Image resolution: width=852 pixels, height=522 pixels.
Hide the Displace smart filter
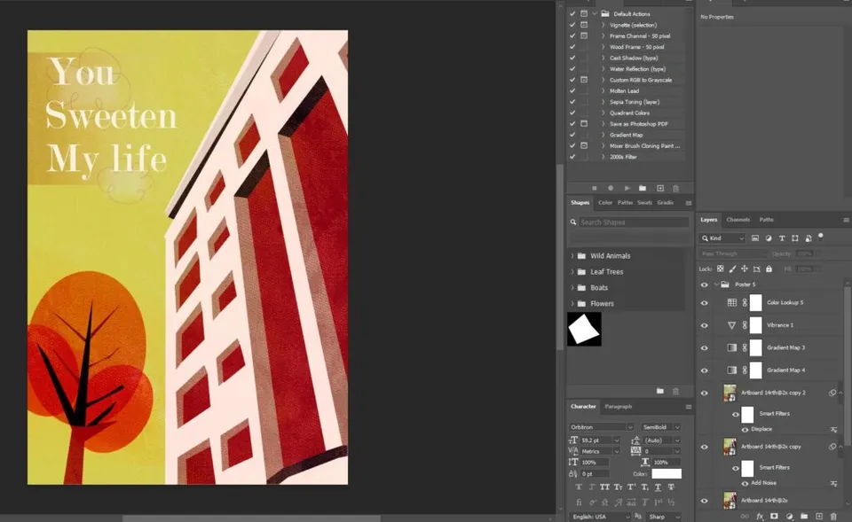point(745,429)
